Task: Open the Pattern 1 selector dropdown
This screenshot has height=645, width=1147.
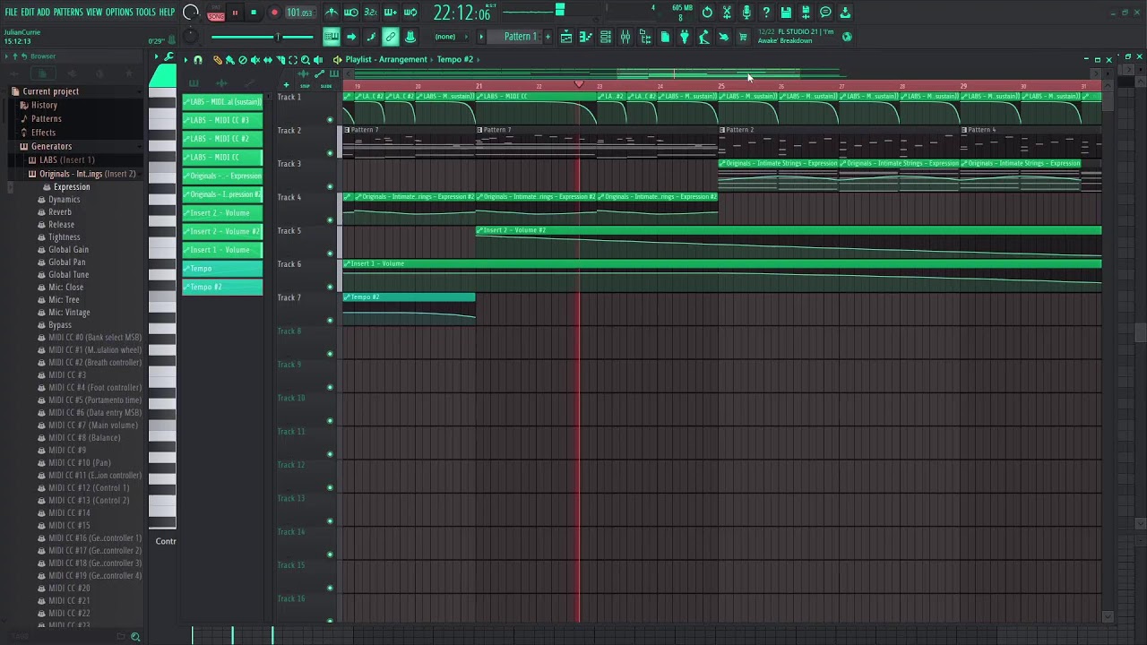Action: tap(520, 37)
